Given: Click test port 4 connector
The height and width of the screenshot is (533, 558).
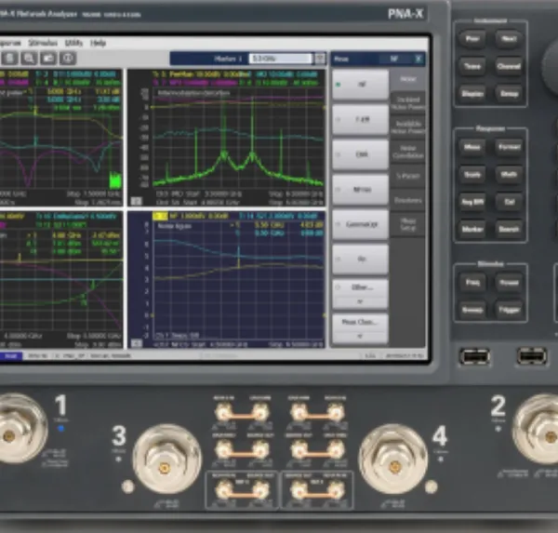Looking at the screenshot, I should pyautogui.click(x=392, y=459).
